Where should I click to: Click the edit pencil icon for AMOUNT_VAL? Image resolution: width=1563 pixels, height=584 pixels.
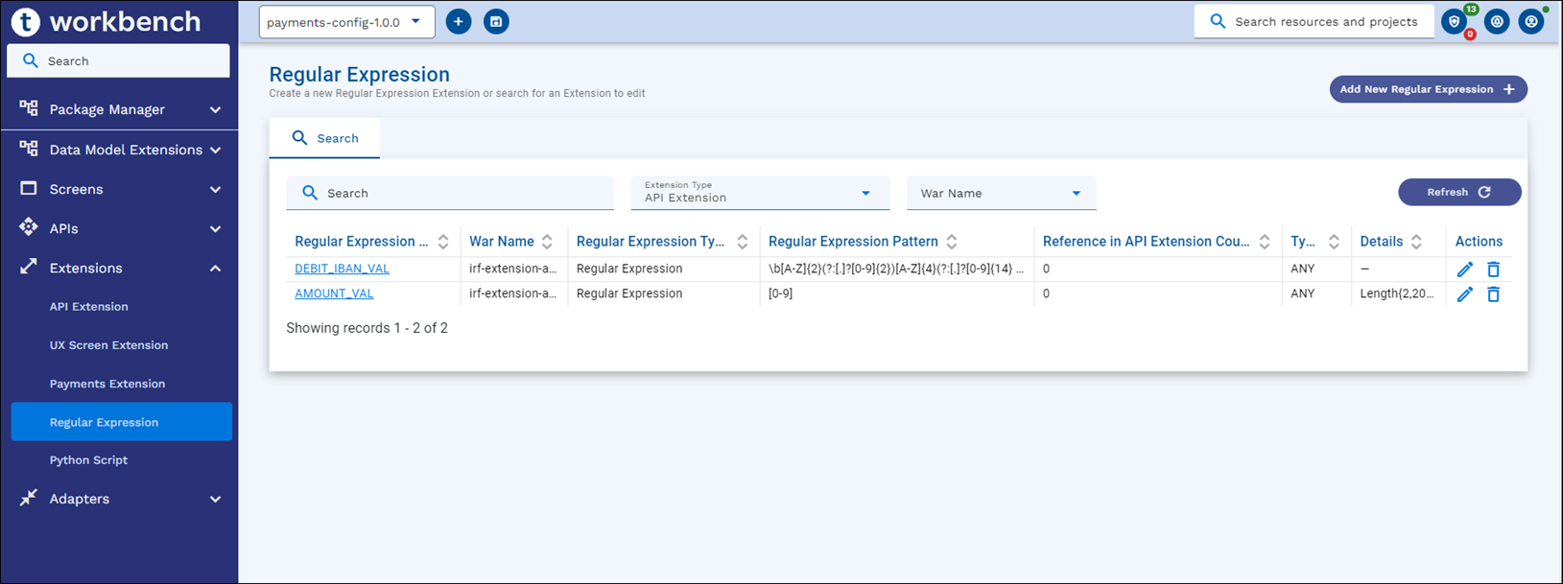tap(1464, 294)
